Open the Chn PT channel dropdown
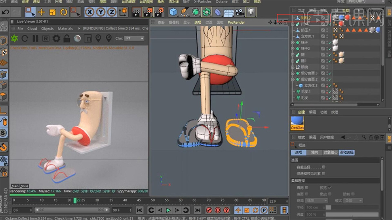The image size is (392, 220). (135, 38)
